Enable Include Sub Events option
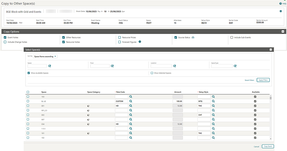The height and width of the screenshot is (151, 287). click(x=232, y=37)
